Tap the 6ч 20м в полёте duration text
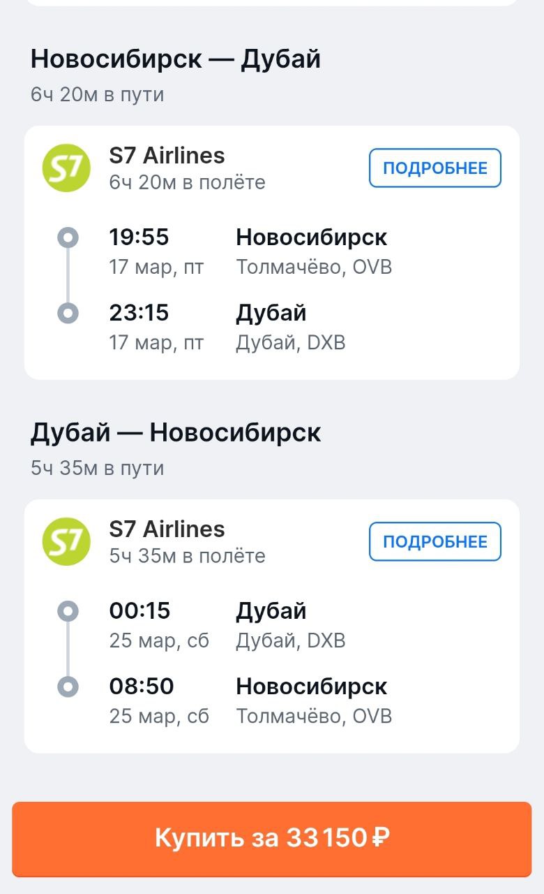Screen dimensions: 544x894 pos(187,183)
